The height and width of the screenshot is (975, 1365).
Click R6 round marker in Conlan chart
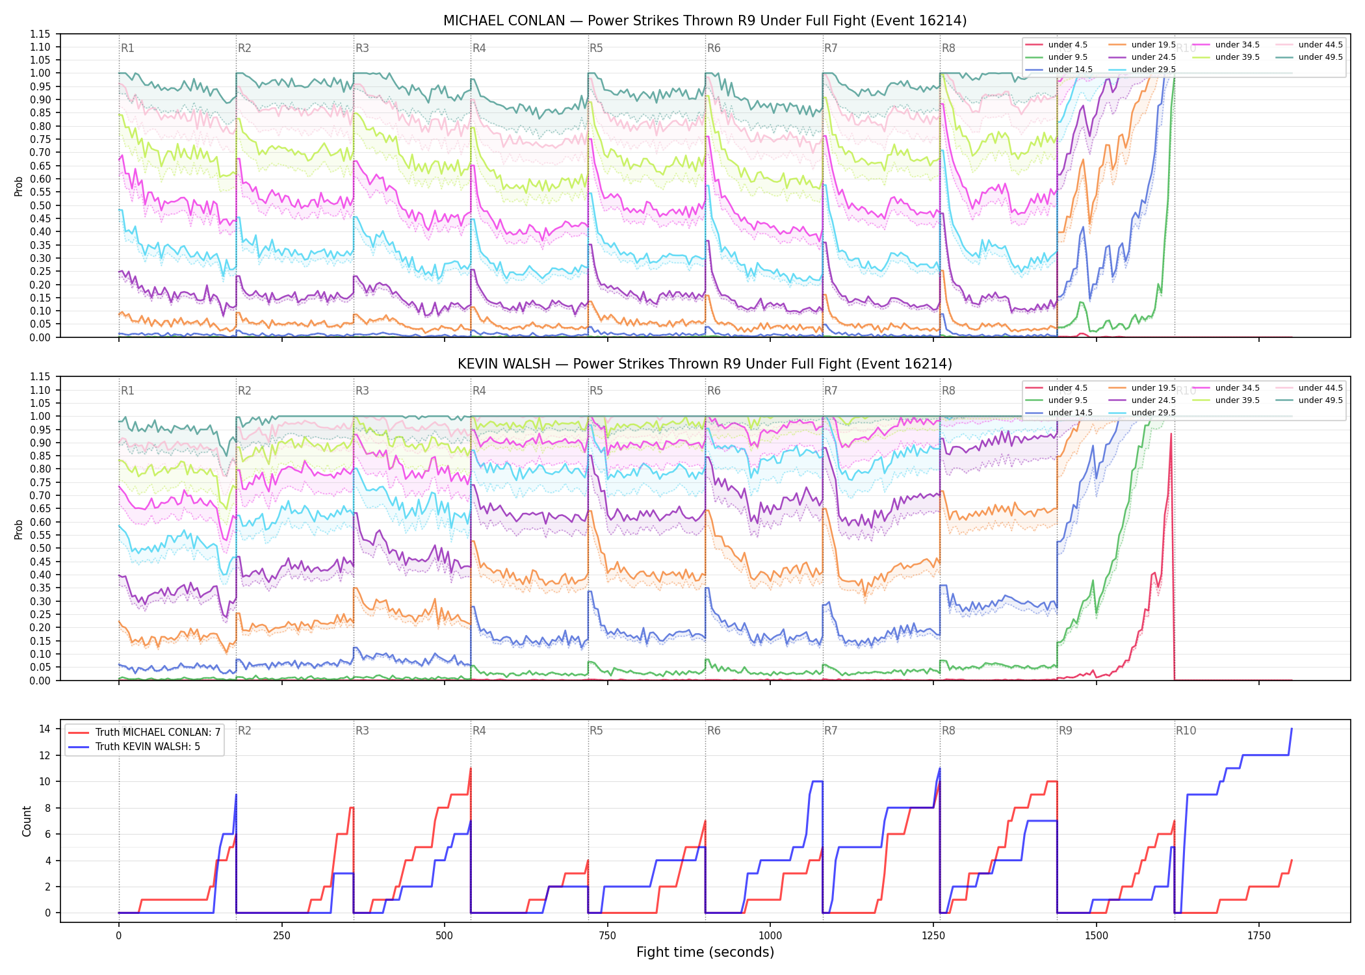click(x=714, y=48)
